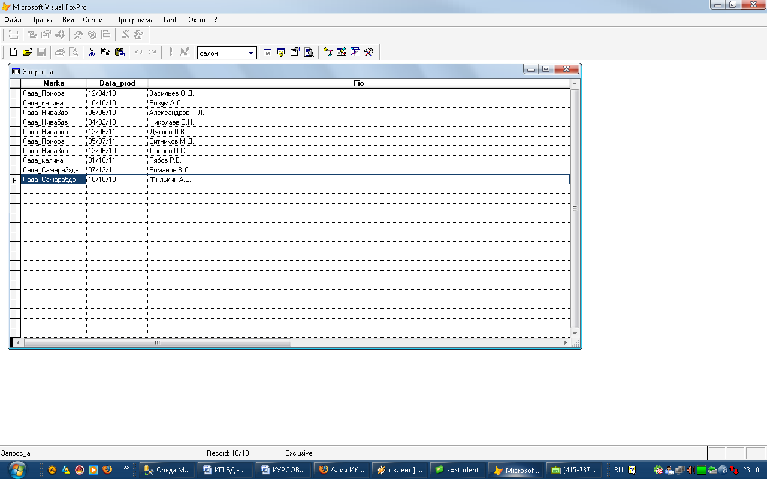
Task: Open the Task Pane icon
Action: 355,53
